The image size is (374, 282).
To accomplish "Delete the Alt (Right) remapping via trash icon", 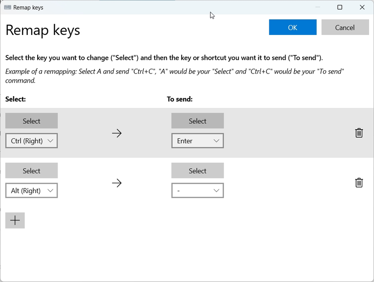I will [359, 183].
